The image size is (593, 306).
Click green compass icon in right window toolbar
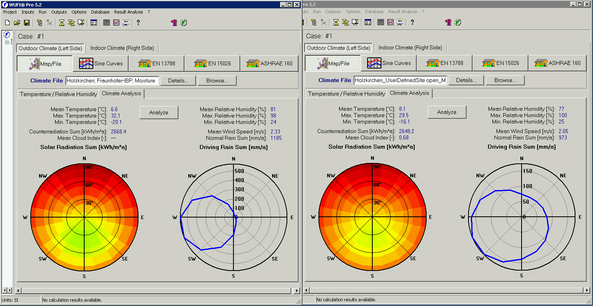[458, 23]
